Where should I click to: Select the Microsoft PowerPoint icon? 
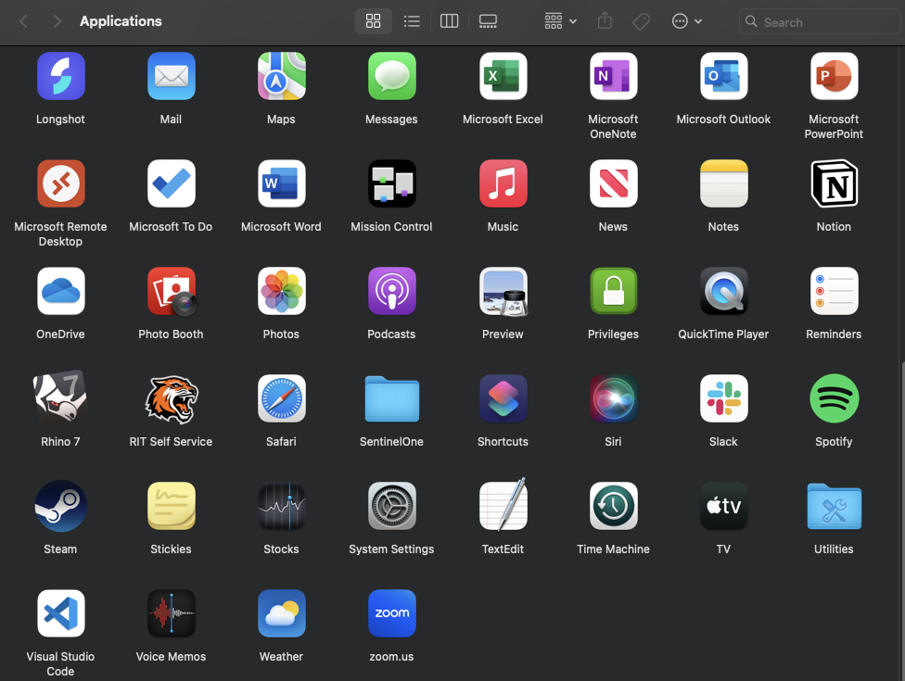tap(834, 76)
